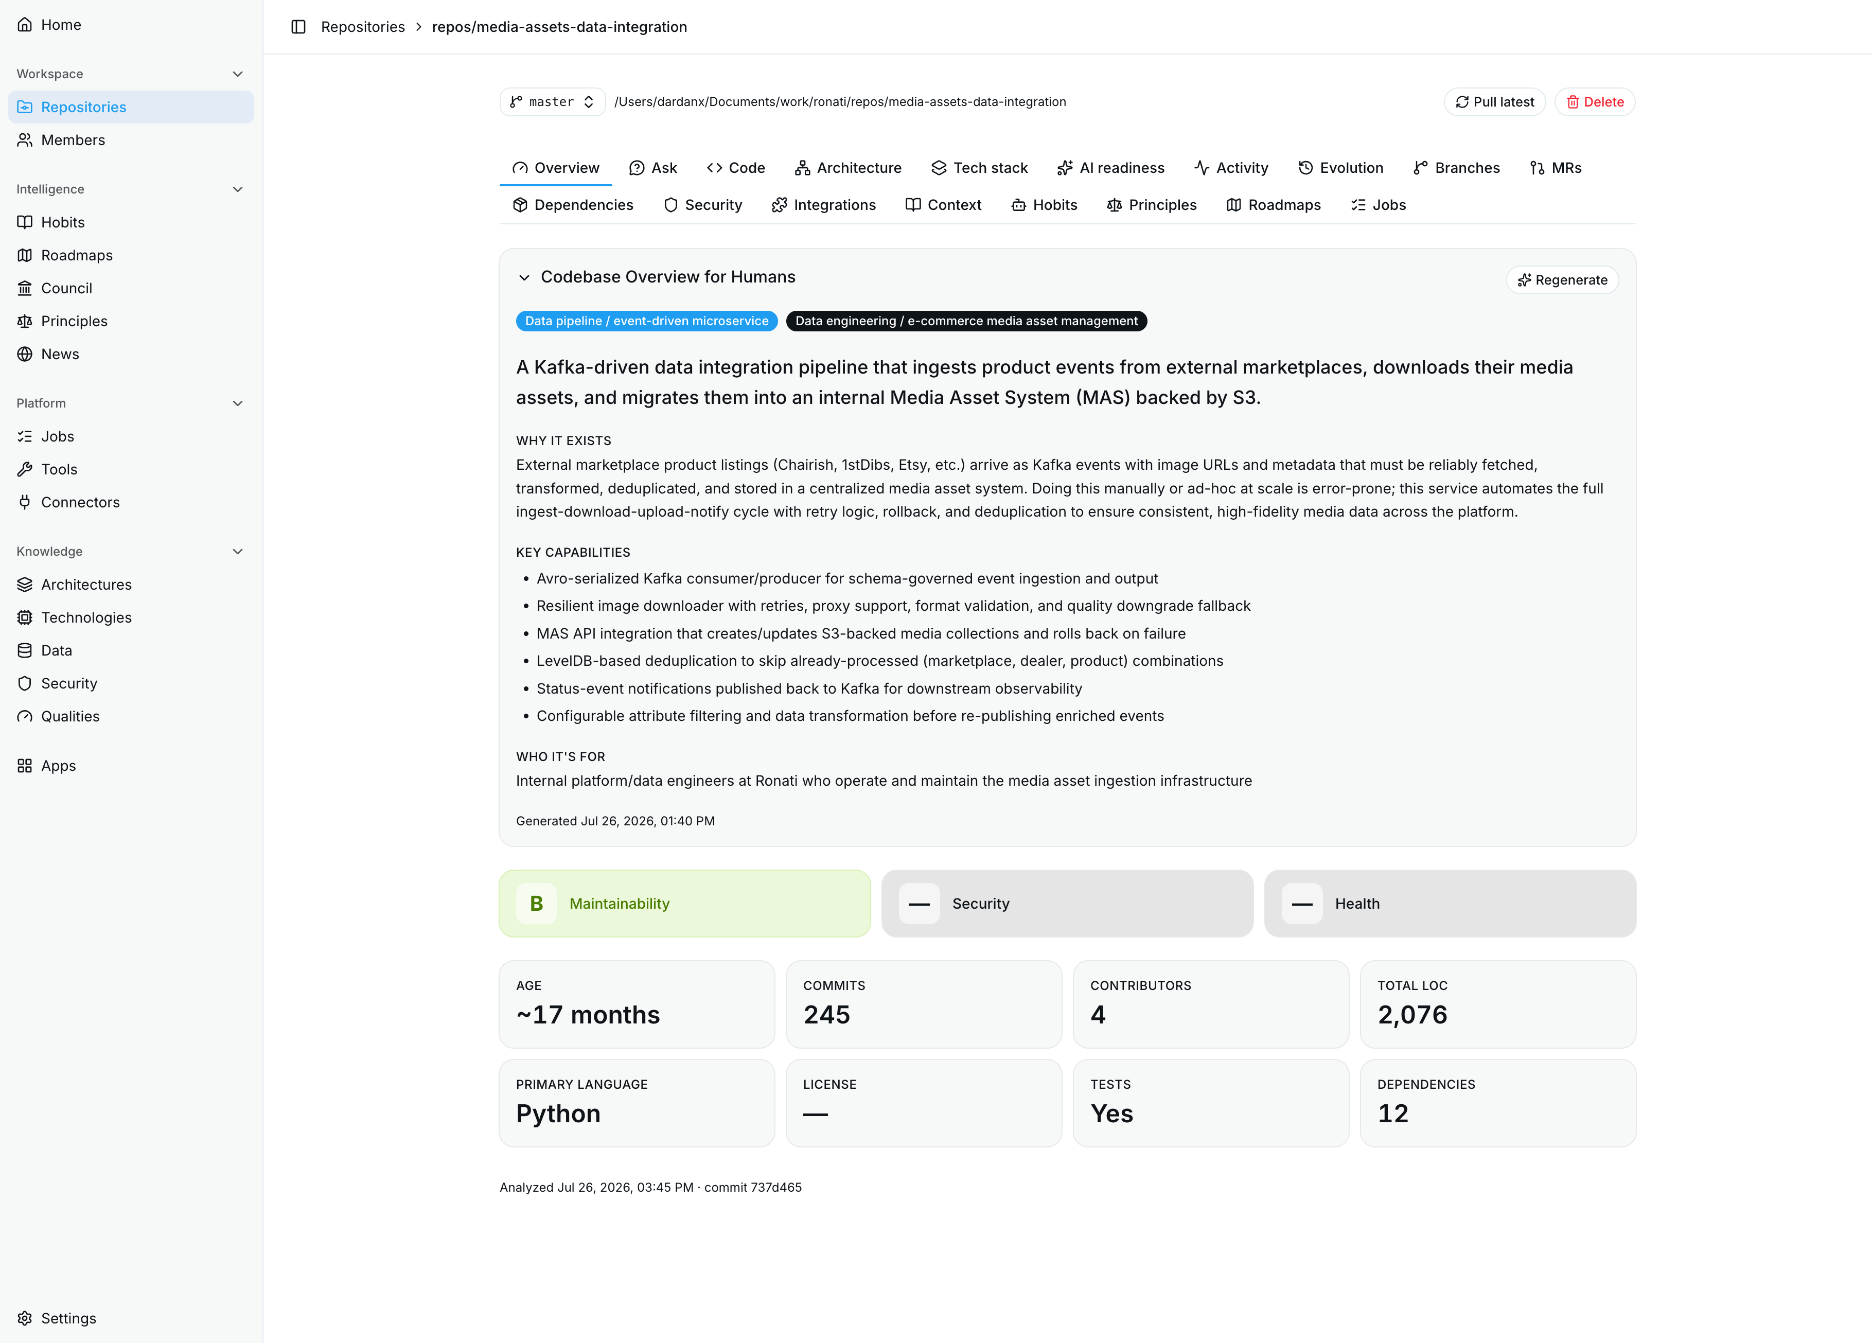Viewport: 1872px width, 1343px height.
Task: Toggle the sidebar panel icon
Action: [299, 27]
